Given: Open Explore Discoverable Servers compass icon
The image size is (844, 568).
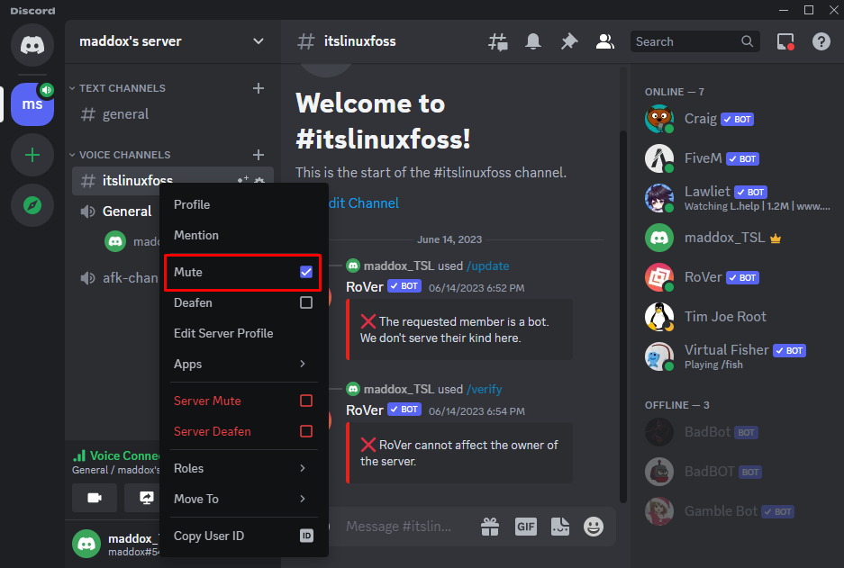Looking at the screenshot, I should tap(32, 205).
